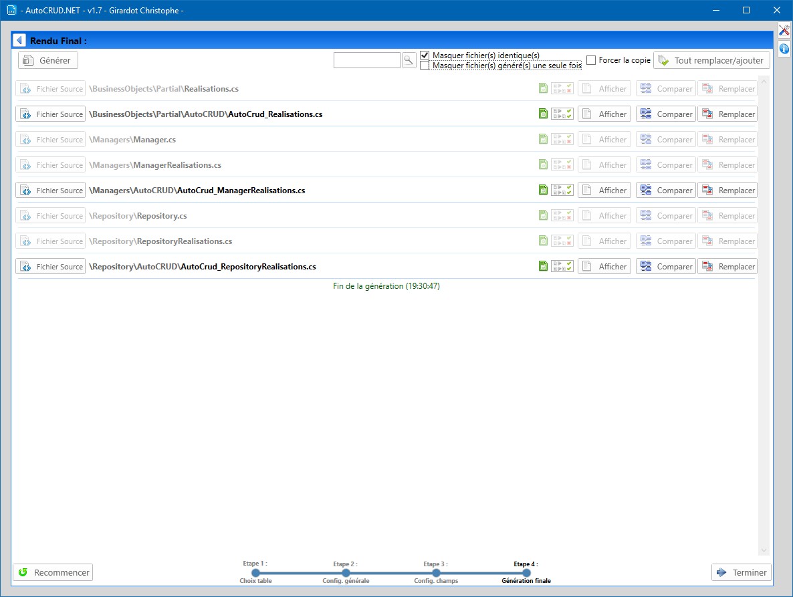Open Fichier Source for ManagerRealisations.cs row
This screenshot has height=597, width=793.
click(51, 164)
